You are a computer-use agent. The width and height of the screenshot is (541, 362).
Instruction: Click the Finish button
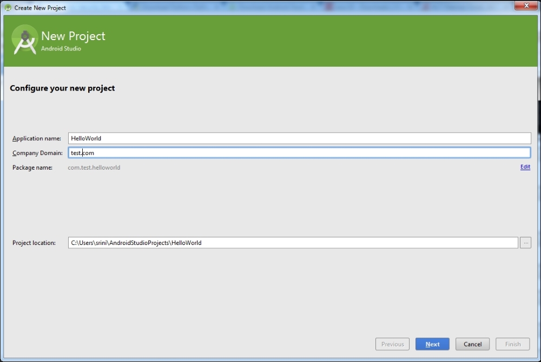(512, 344)
